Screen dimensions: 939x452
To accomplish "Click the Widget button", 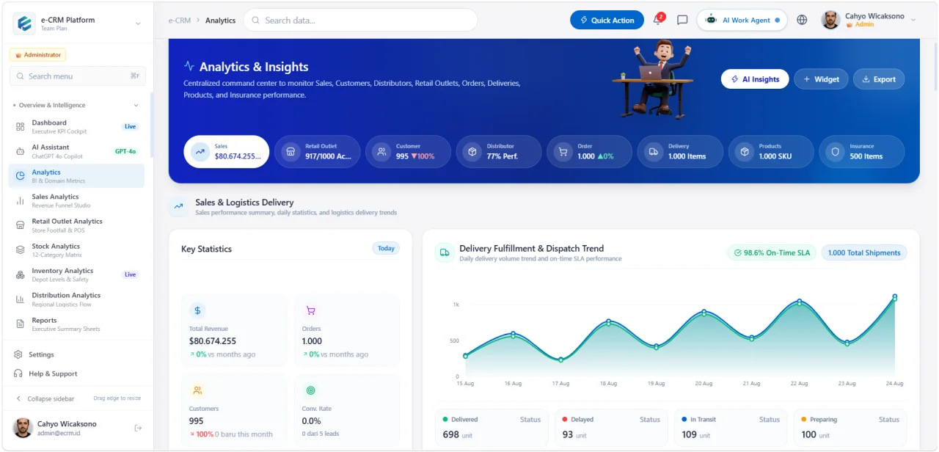I will (x=821, y=79).
